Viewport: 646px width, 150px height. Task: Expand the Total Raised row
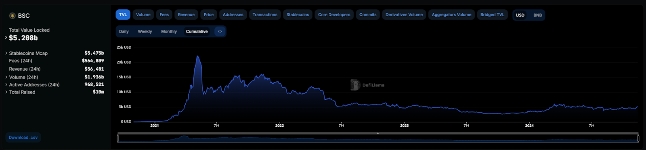click(x=6, y=92)
